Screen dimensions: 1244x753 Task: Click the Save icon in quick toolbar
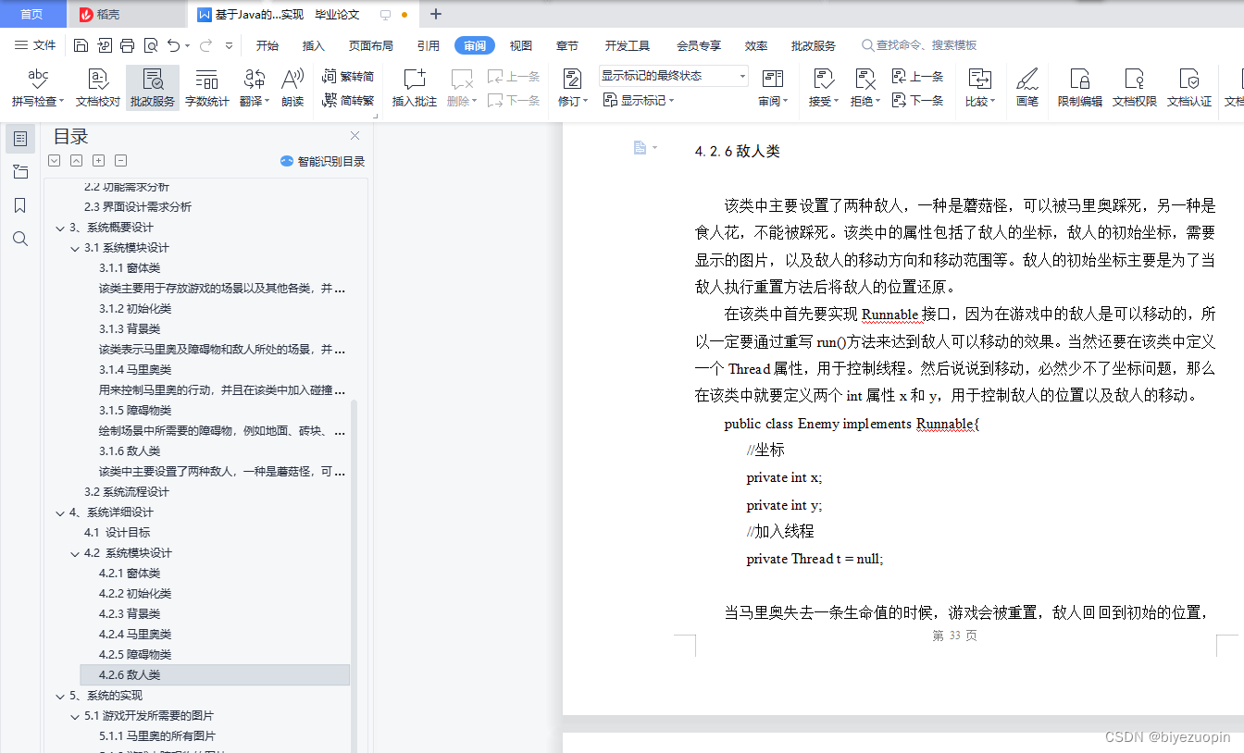(81, 45)
